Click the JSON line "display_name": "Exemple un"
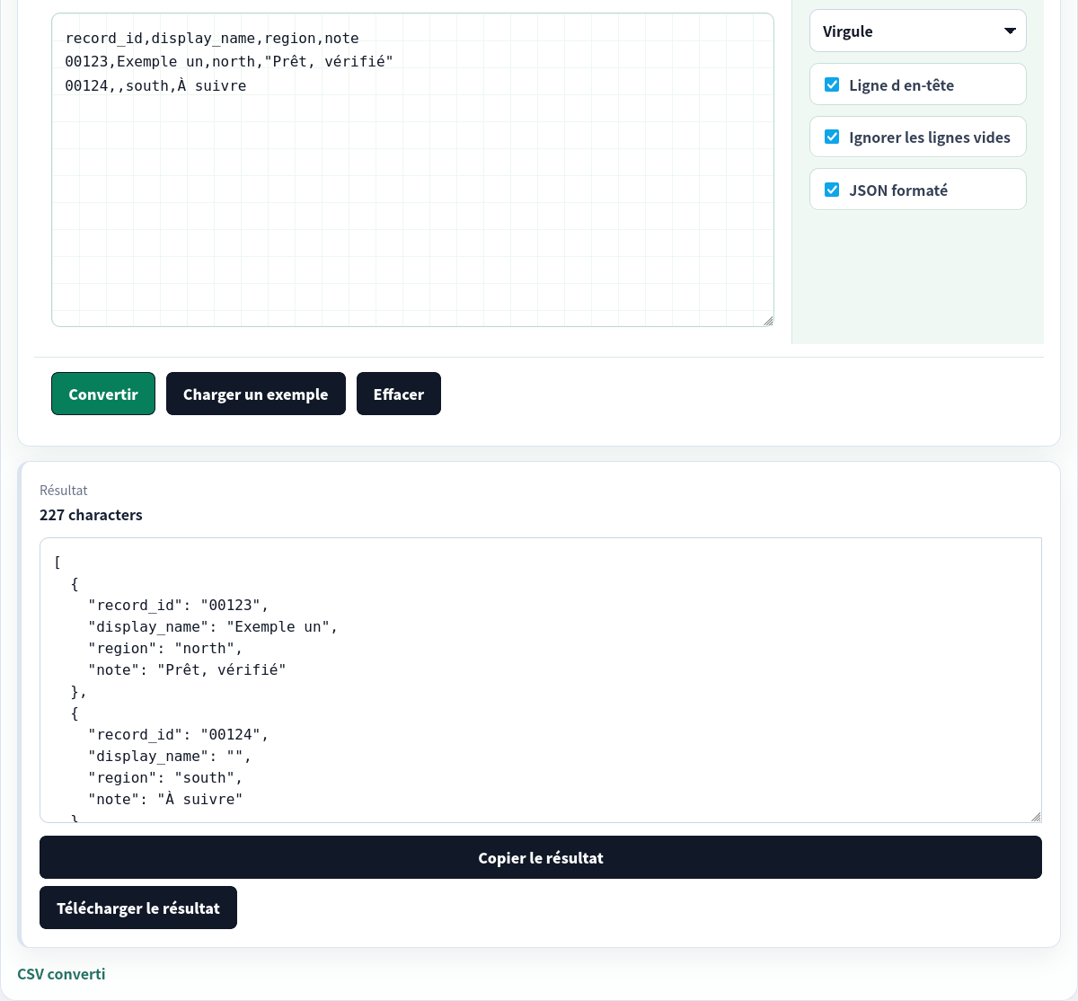1078x1001 pixels. coord(213,627)
